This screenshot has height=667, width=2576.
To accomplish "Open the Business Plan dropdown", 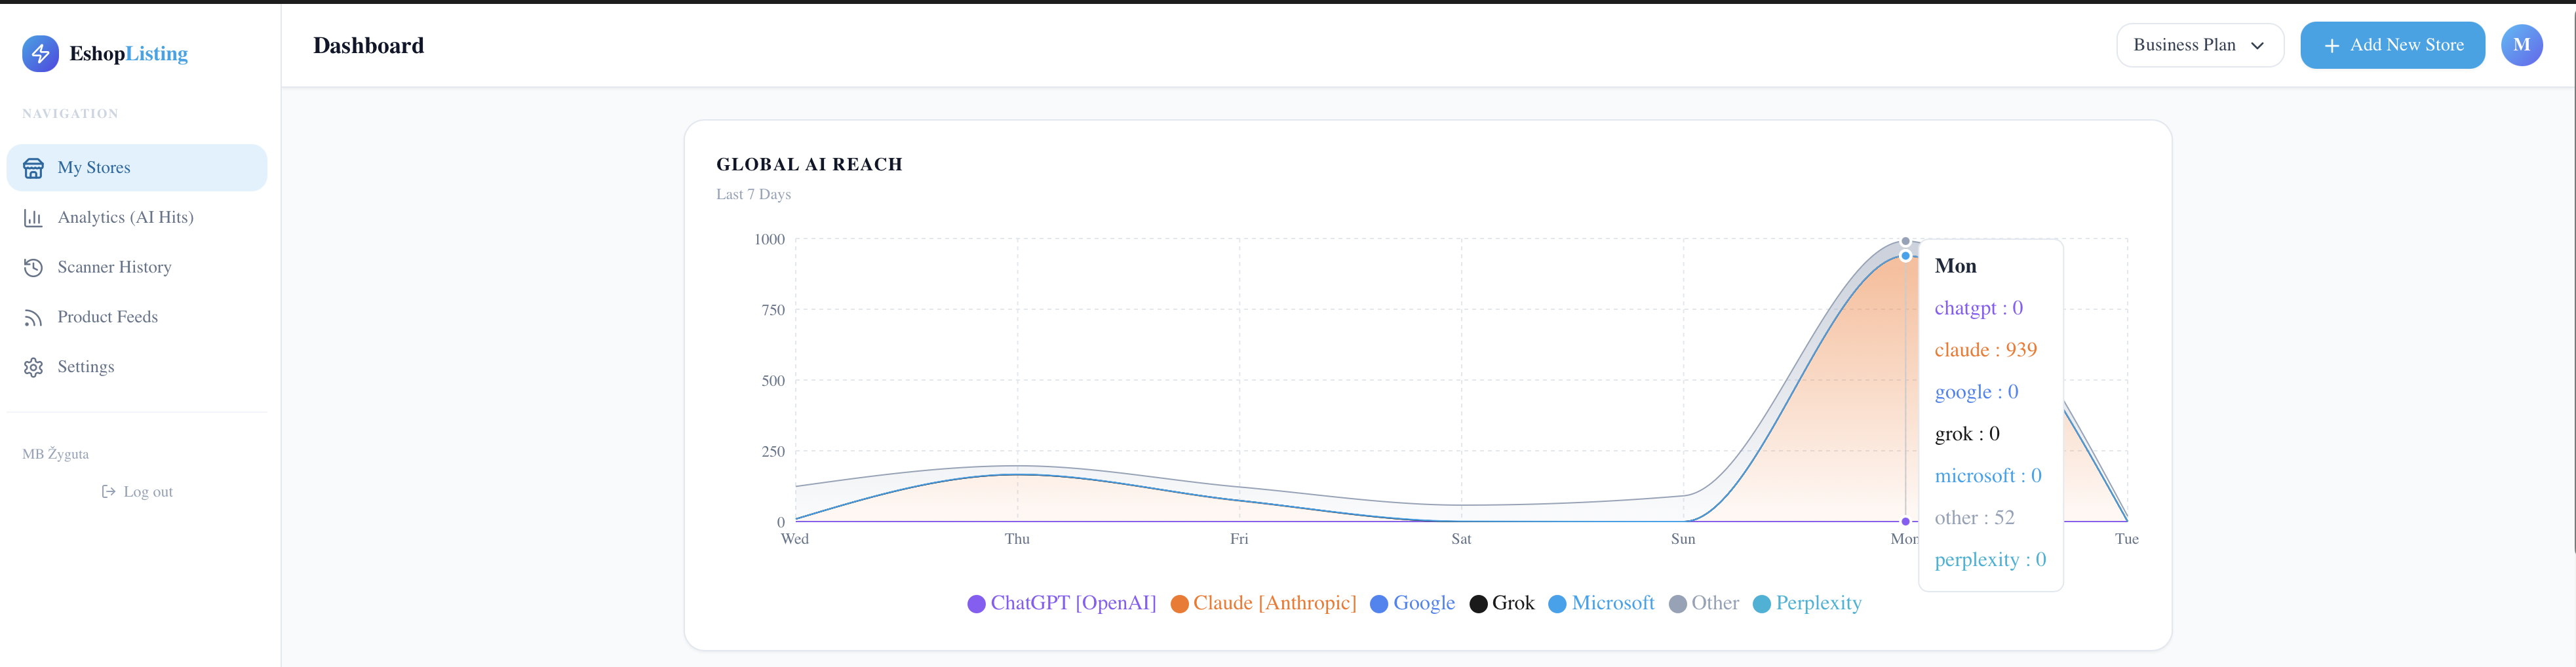I will 2198,45.
